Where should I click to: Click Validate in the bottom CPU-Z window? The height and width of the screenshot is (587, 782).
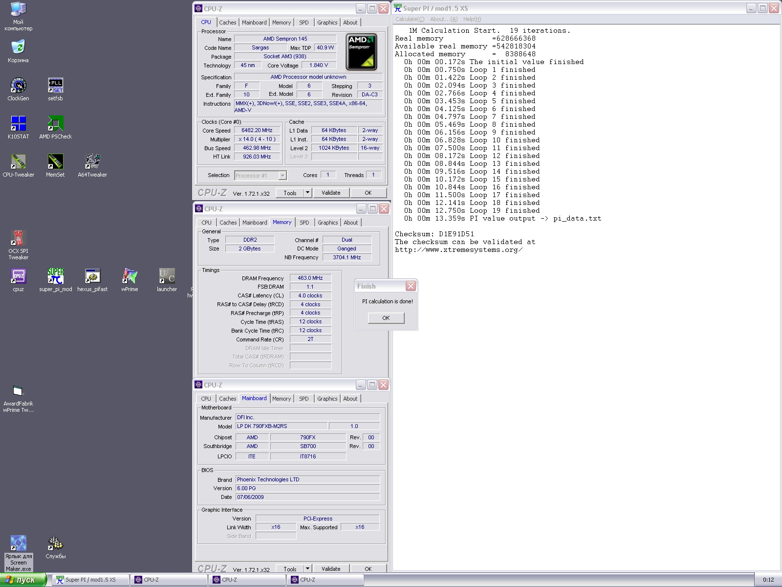[331, 568]
